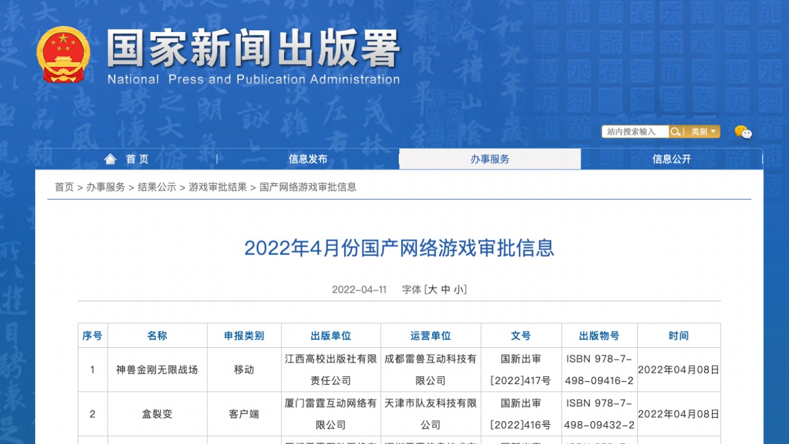
Task: Click the search magnifier icon
Action: point(675,131)
